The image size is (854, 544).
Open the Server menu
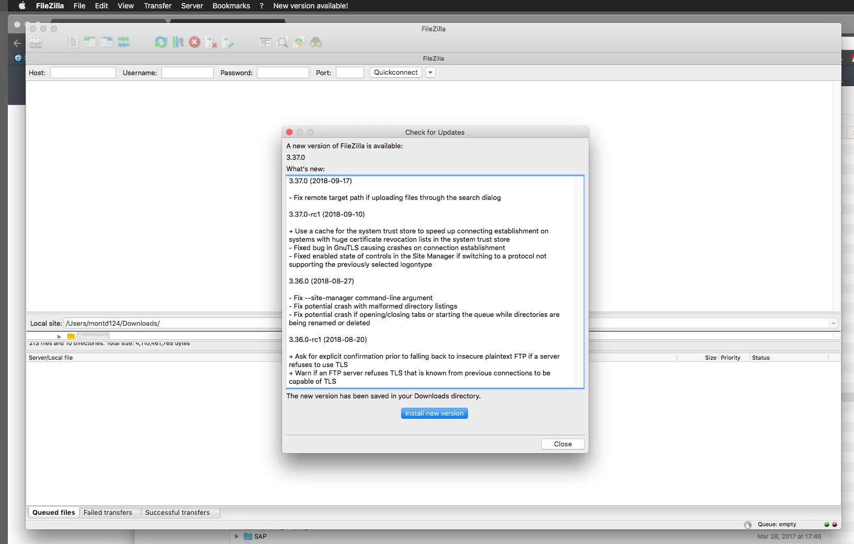192,6
